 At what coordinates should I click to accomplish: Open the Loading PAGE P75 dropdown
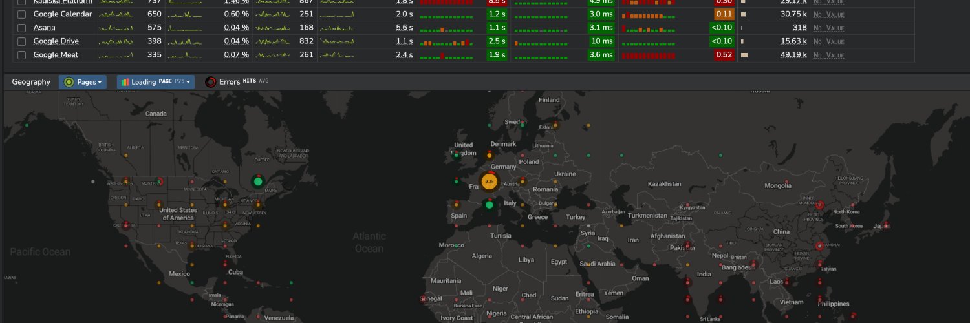click(156, 82)
